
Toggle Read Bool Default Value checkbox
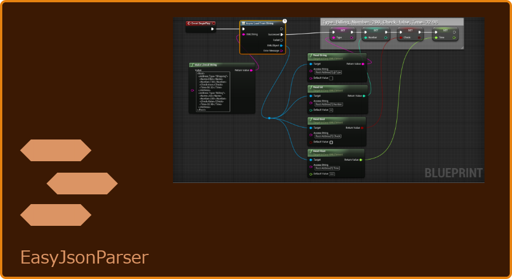[331, 142]
